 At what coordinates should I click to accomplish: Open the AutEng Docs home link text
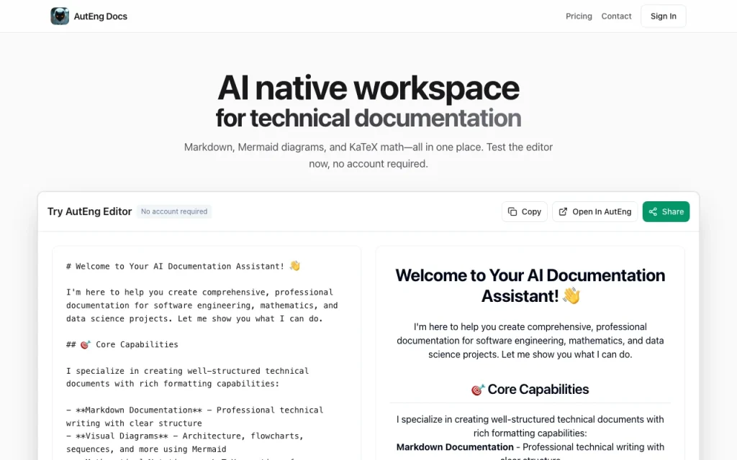(x=101, y=17)
